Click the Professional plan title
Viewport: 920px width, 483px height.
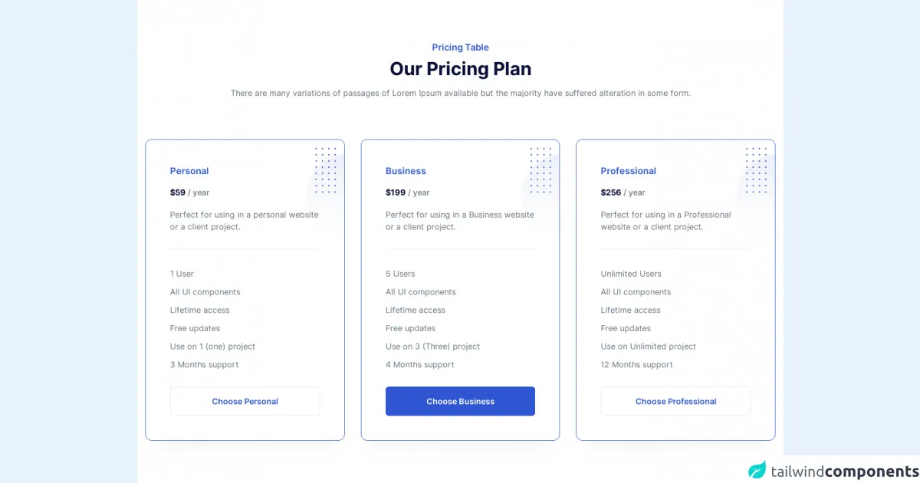coord(628,171)
